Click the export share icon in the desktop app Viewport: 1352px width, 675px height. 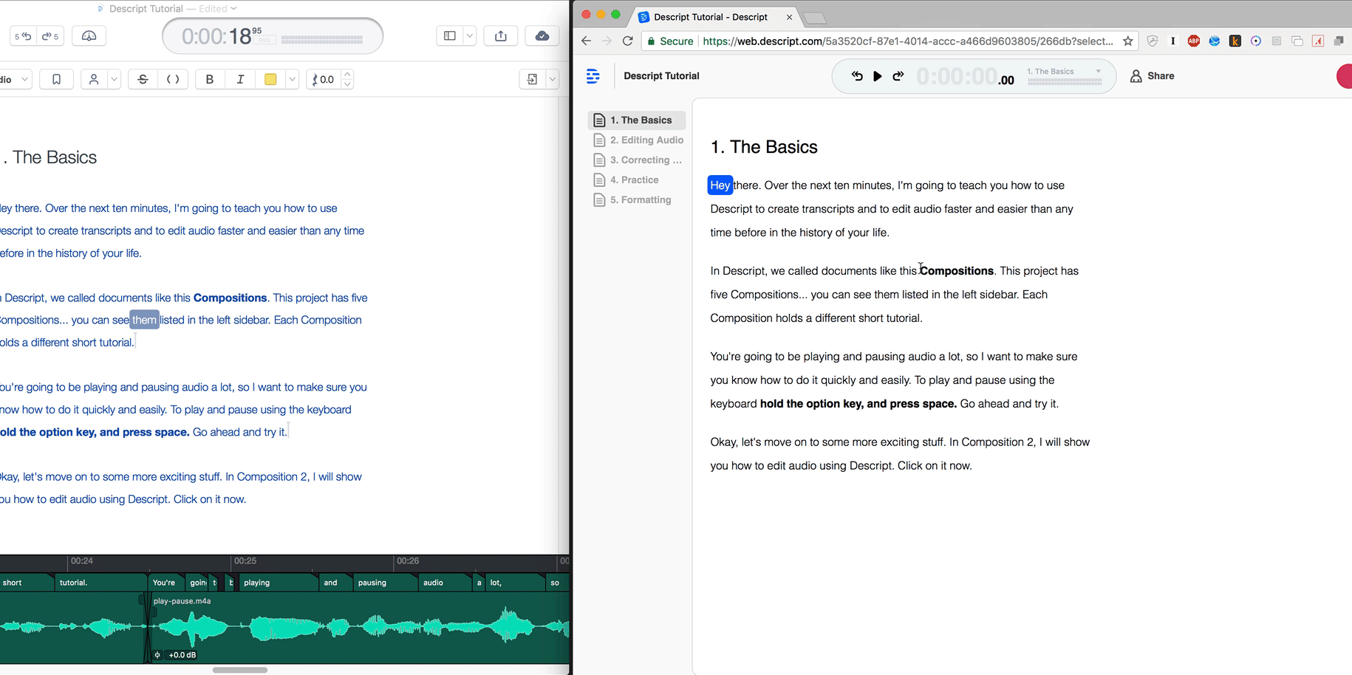[x=501, y=36]
